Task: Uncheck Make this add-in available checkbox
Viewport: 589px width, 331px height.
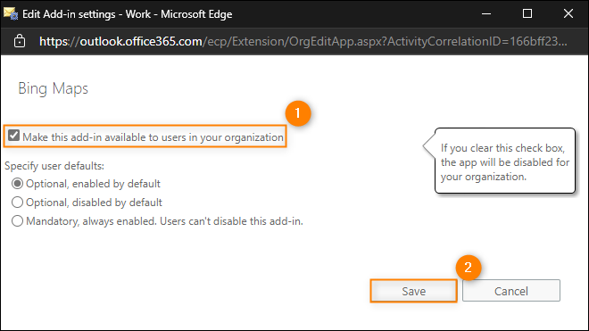Action: pos(14,136)
